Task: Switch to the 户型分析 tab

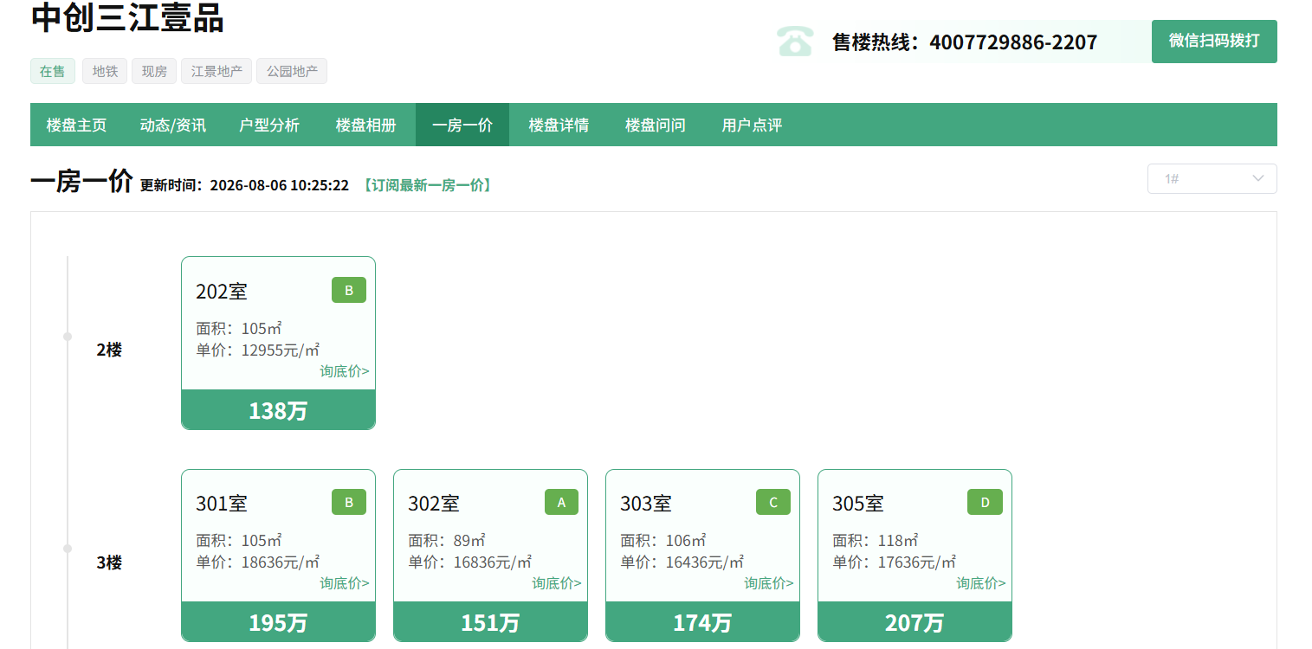Action: tap(269, 125)
